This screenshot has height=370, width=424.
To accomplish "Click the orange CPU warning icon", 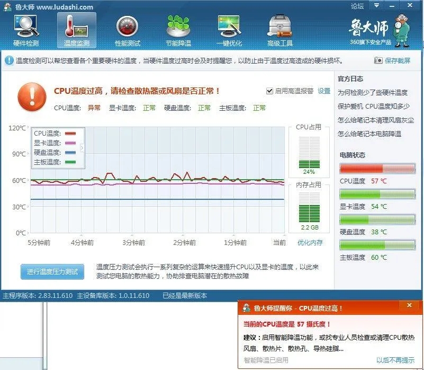I will (x=32, y=96).
